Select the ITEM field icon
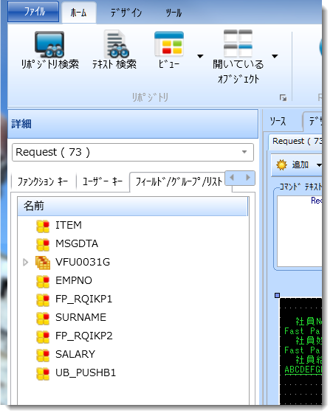The width and height of the screenshot is (333, 416). 43,226
